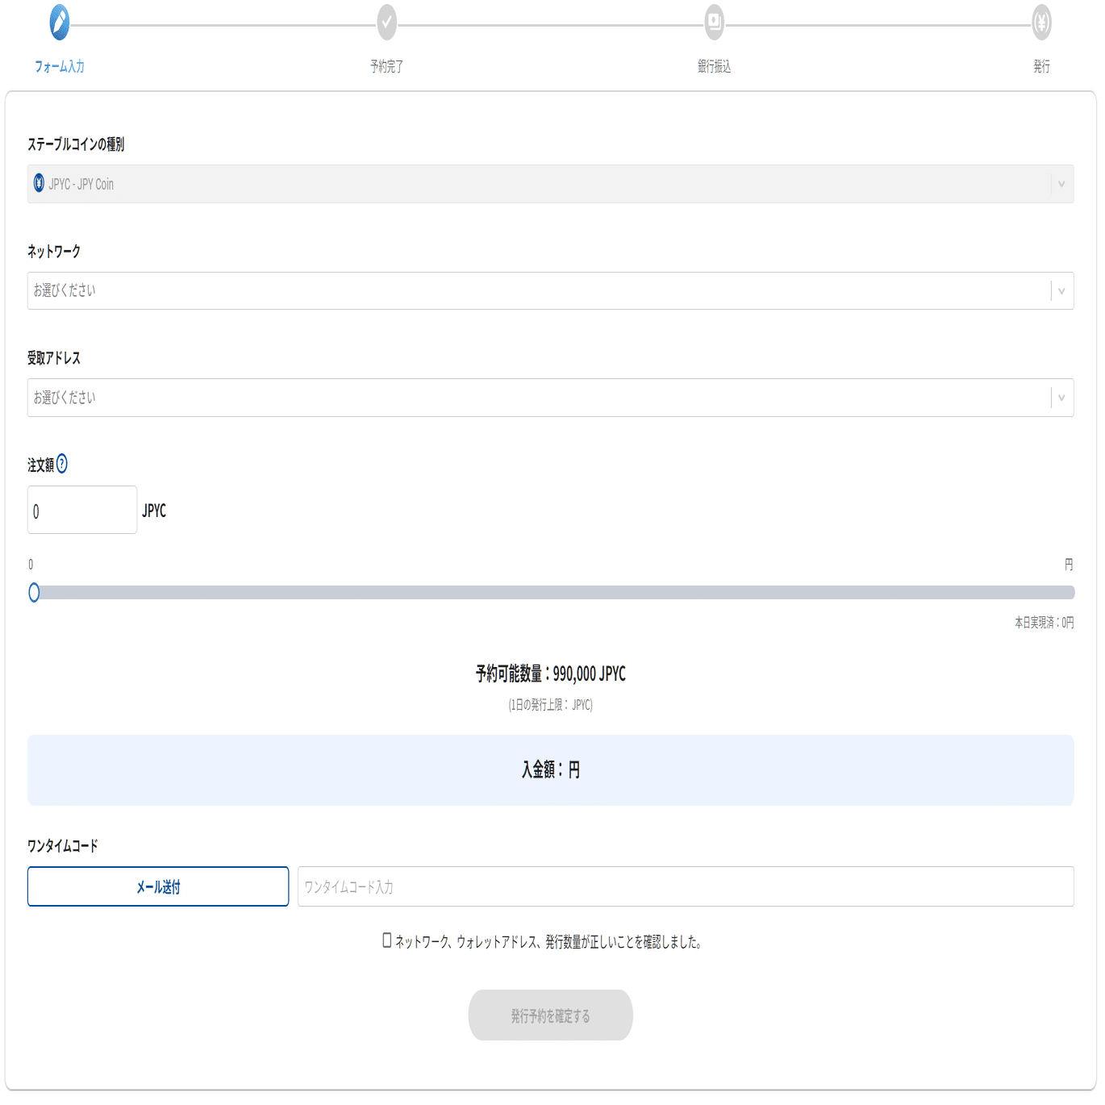Click the 発行予約を確定する button

click(x=550, y=1015)
